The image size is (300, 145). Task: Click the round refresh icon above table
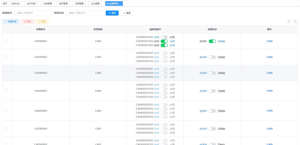[295, 21]
